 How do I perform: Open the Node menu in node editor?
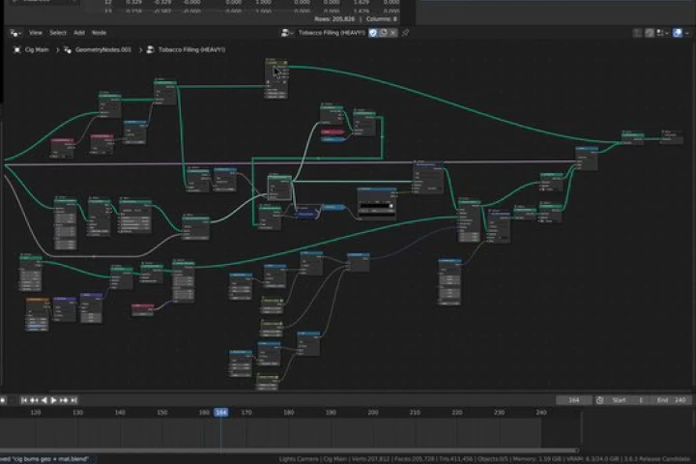pyautogui.click(x=99, y=33)
